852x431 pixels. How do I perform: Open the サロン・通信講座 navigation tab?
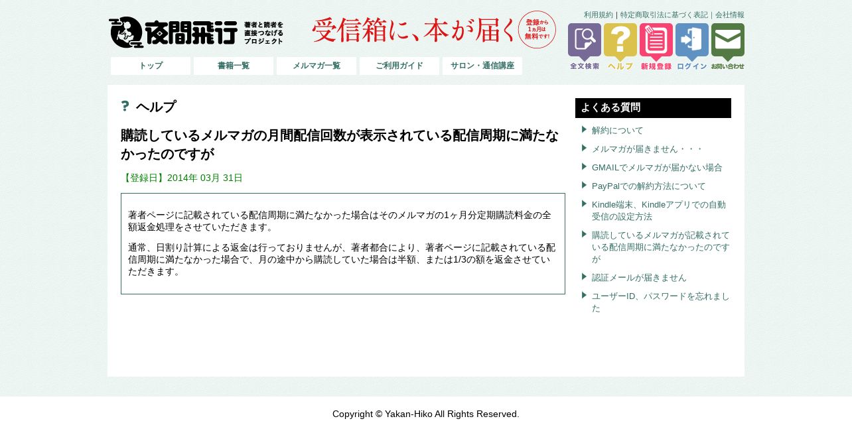(482, 66)
